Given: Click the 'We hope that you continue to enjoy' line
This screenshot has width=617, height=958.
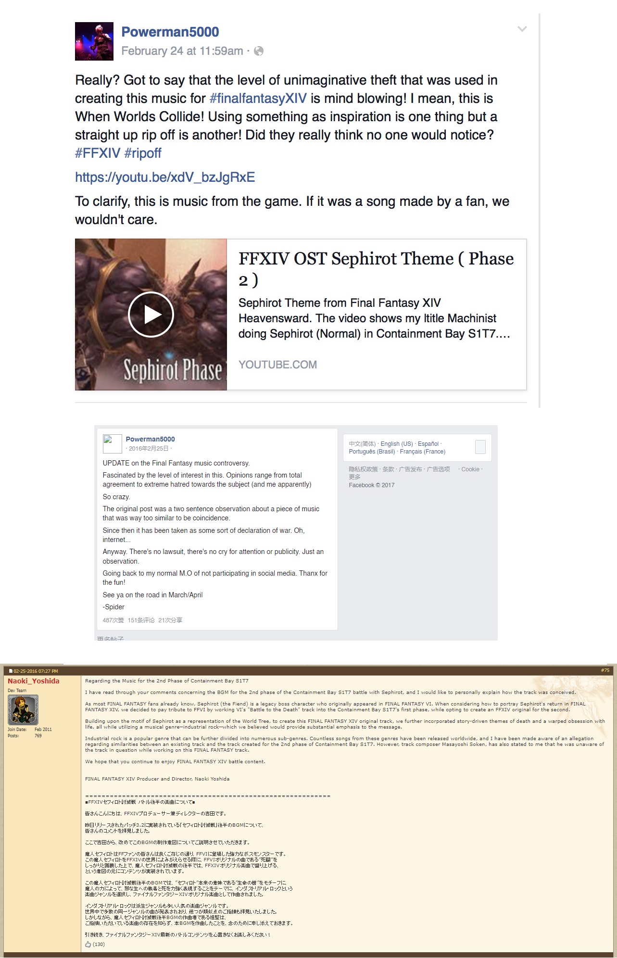Looking at the screenshot, I should (x=175, y=762).
